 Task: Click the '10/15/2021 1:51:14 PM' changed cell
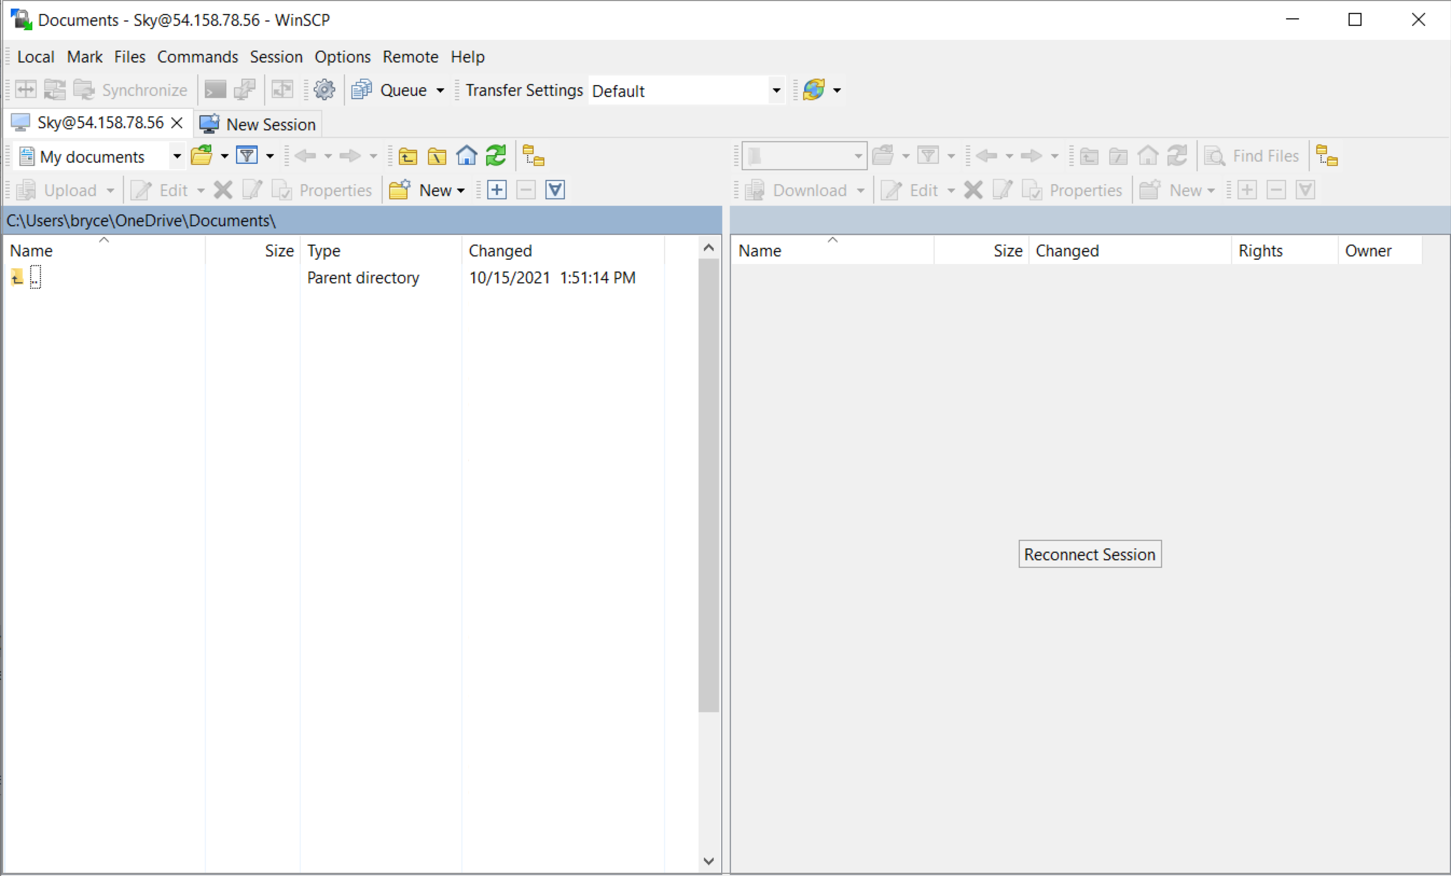[x=552, y=277]
